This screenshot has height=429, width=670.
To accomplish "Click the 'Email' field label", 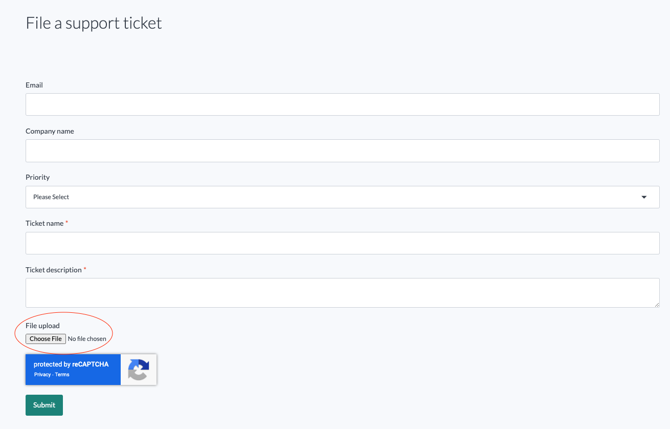I will coord(34,85).
